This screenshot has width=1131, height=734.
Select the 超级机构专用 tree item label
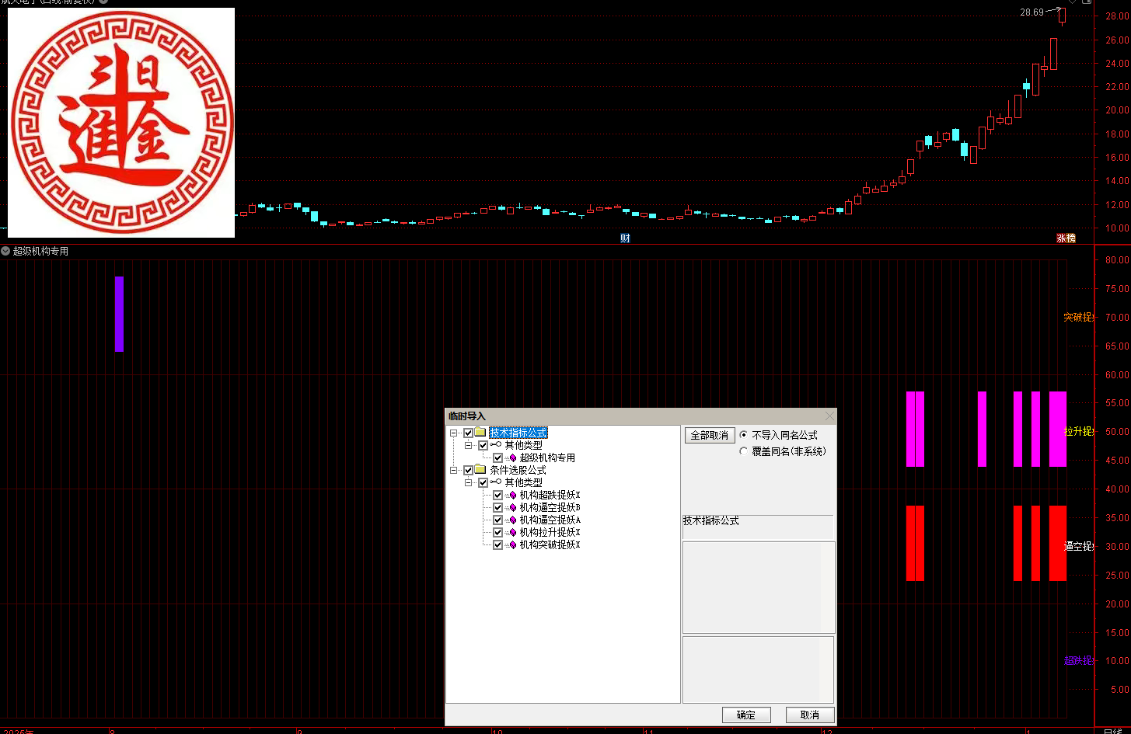[547, 457]
